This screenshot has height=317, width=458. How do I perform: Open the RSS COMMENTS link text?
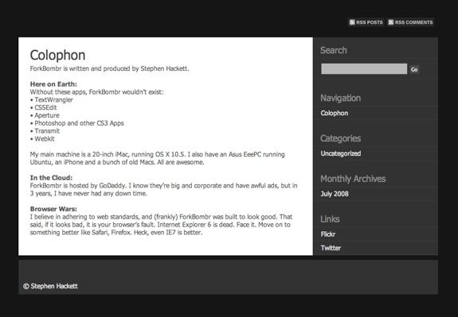point(413,22)
